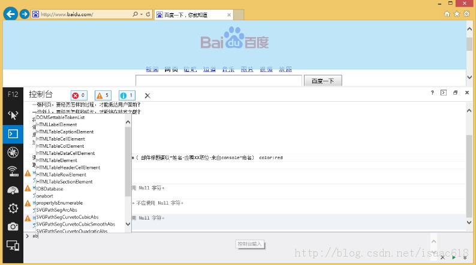
Task: Open F12 developer tools help question mark
Action: (432, 93)
